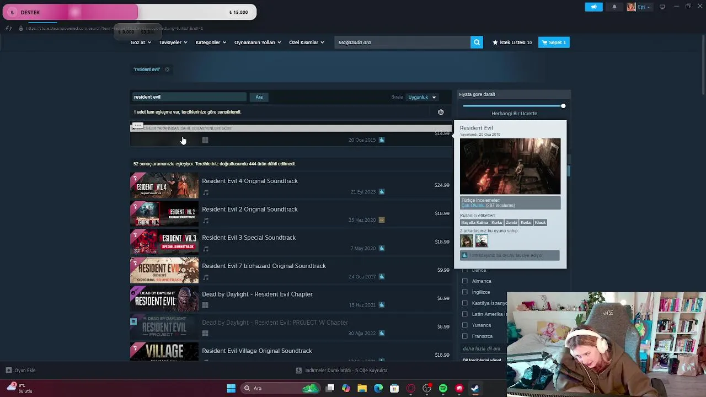The height and width of the screenshot is (397, 706).
Task: Click the "resident evil" search term field
Action: pyautogui.click(x=189, y=97)
